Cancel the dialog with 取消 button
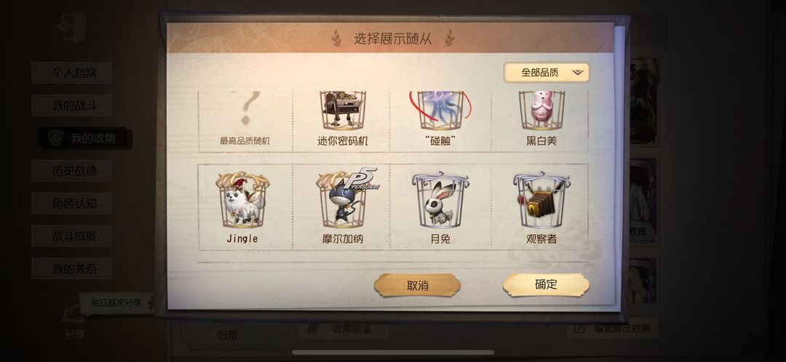Viewport: 786px width, 362px height. point(417,286)
